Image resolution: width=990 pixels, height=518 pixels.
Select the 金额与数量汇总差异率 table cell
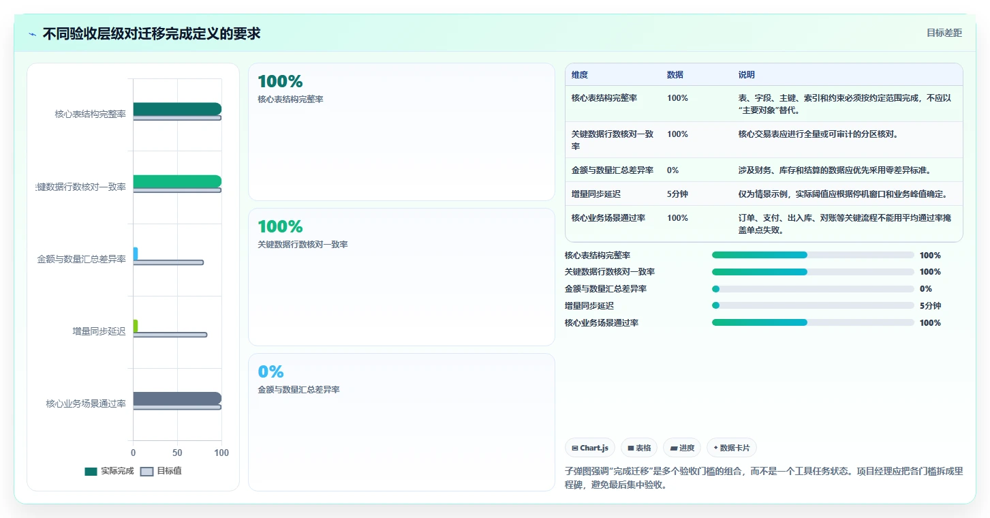click(613, 170)
